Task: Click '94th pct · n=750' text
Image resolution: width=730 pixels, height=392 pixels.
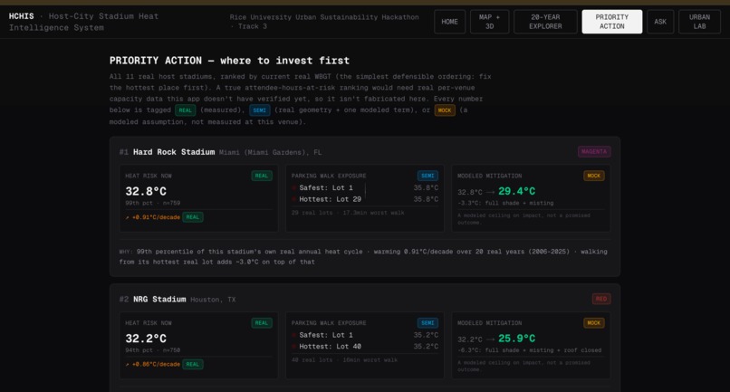Action: [x=153, y=350]
